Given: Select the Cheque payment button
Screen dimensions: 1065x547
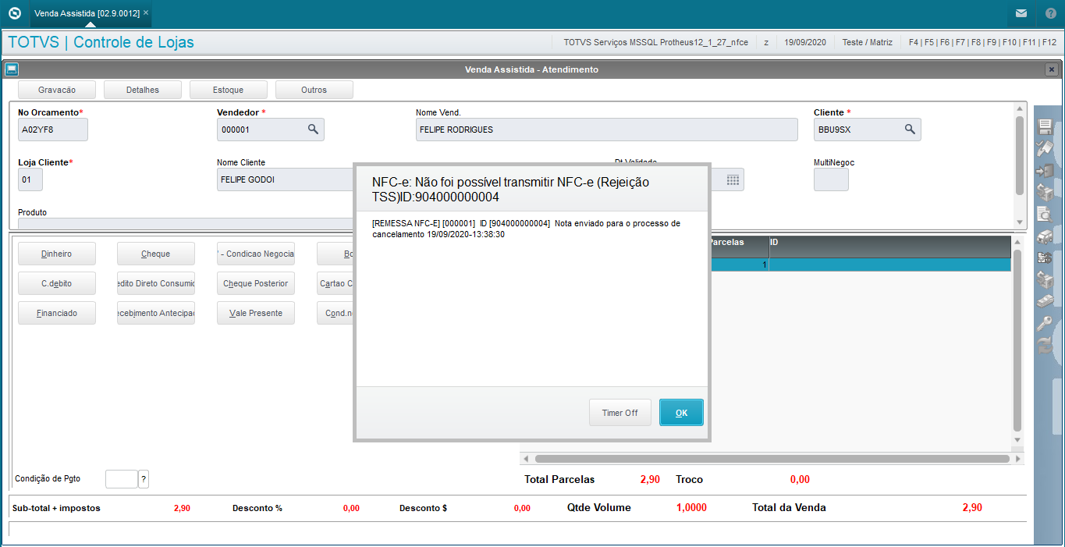Looking at the screenshot, I should point(156,254).
